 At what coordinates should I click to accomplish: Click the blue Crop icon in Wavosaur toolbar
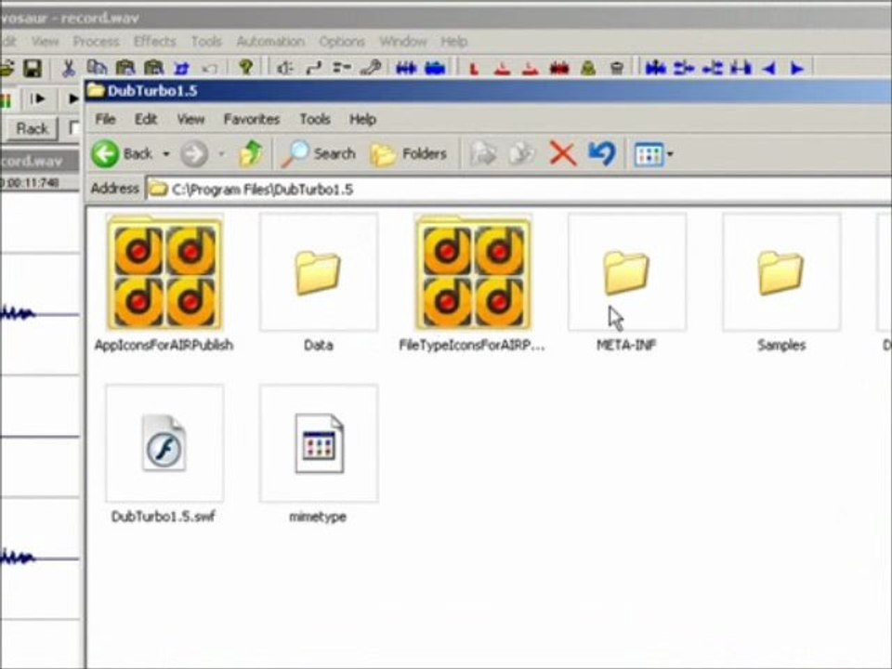[x=181, y=68]
